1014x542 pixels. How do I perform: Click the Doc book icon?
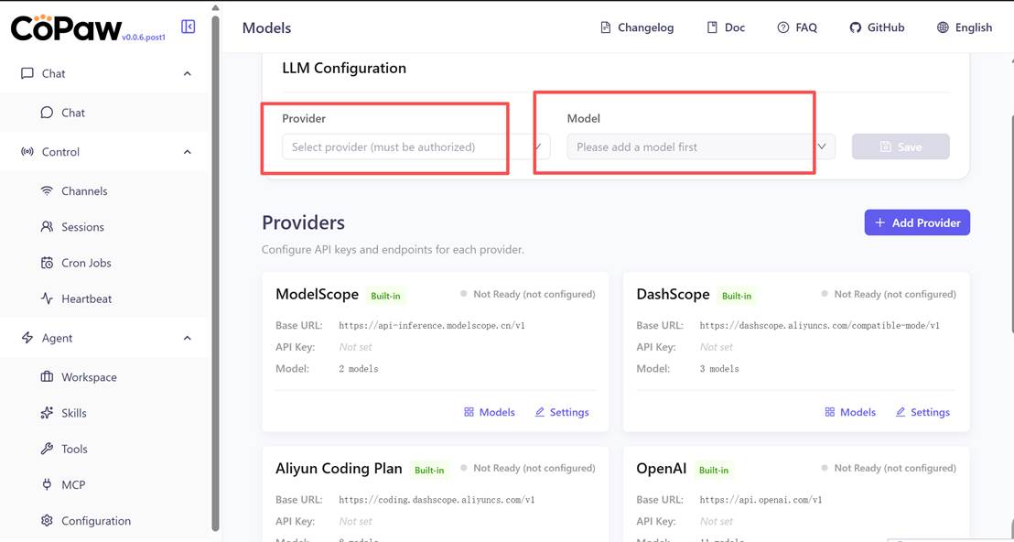point(712,27)
